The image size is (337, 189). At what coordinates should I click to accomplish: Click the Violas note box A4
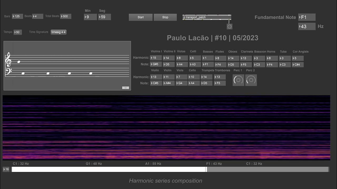point(182,64)
